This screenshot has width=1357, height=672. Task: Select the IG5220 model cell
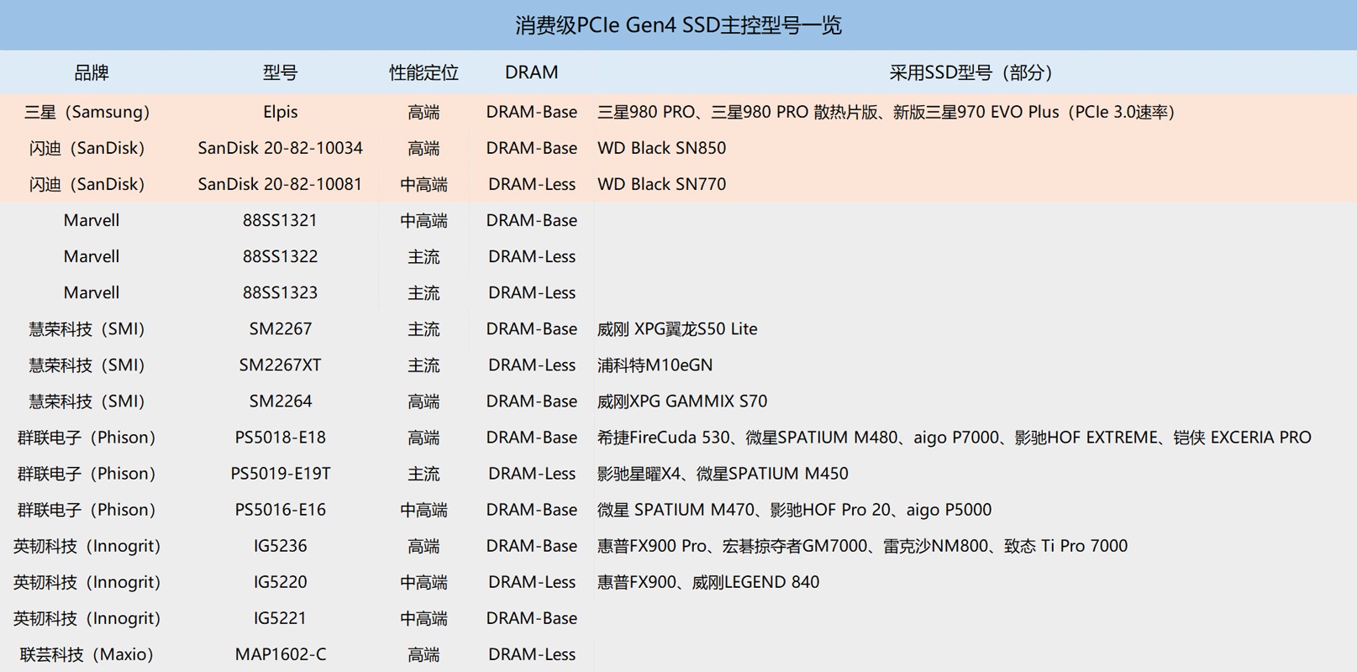click(280, 581)
